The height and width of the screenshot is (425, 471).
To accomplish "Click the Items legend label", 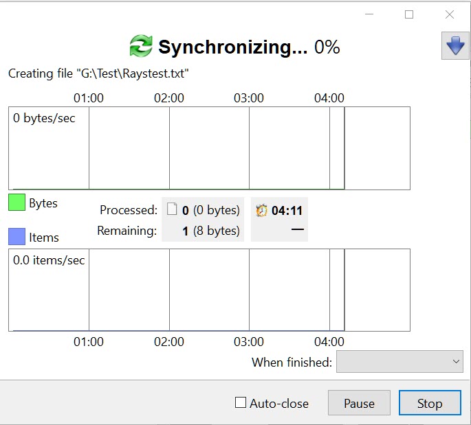I will [44, 238].
